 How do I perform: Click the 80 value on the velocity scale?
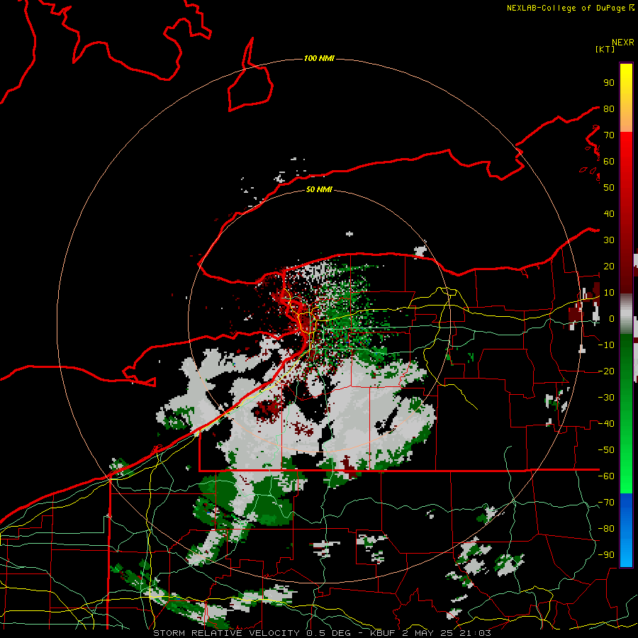609,108
